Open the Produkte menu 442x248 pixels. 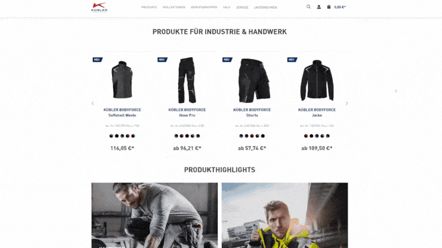[x=149, y=7]
